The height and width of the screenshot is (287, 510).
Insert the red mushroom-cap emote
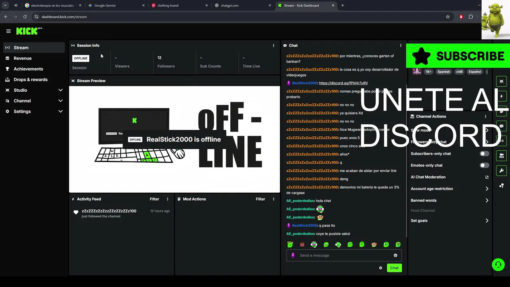[374, 244]
